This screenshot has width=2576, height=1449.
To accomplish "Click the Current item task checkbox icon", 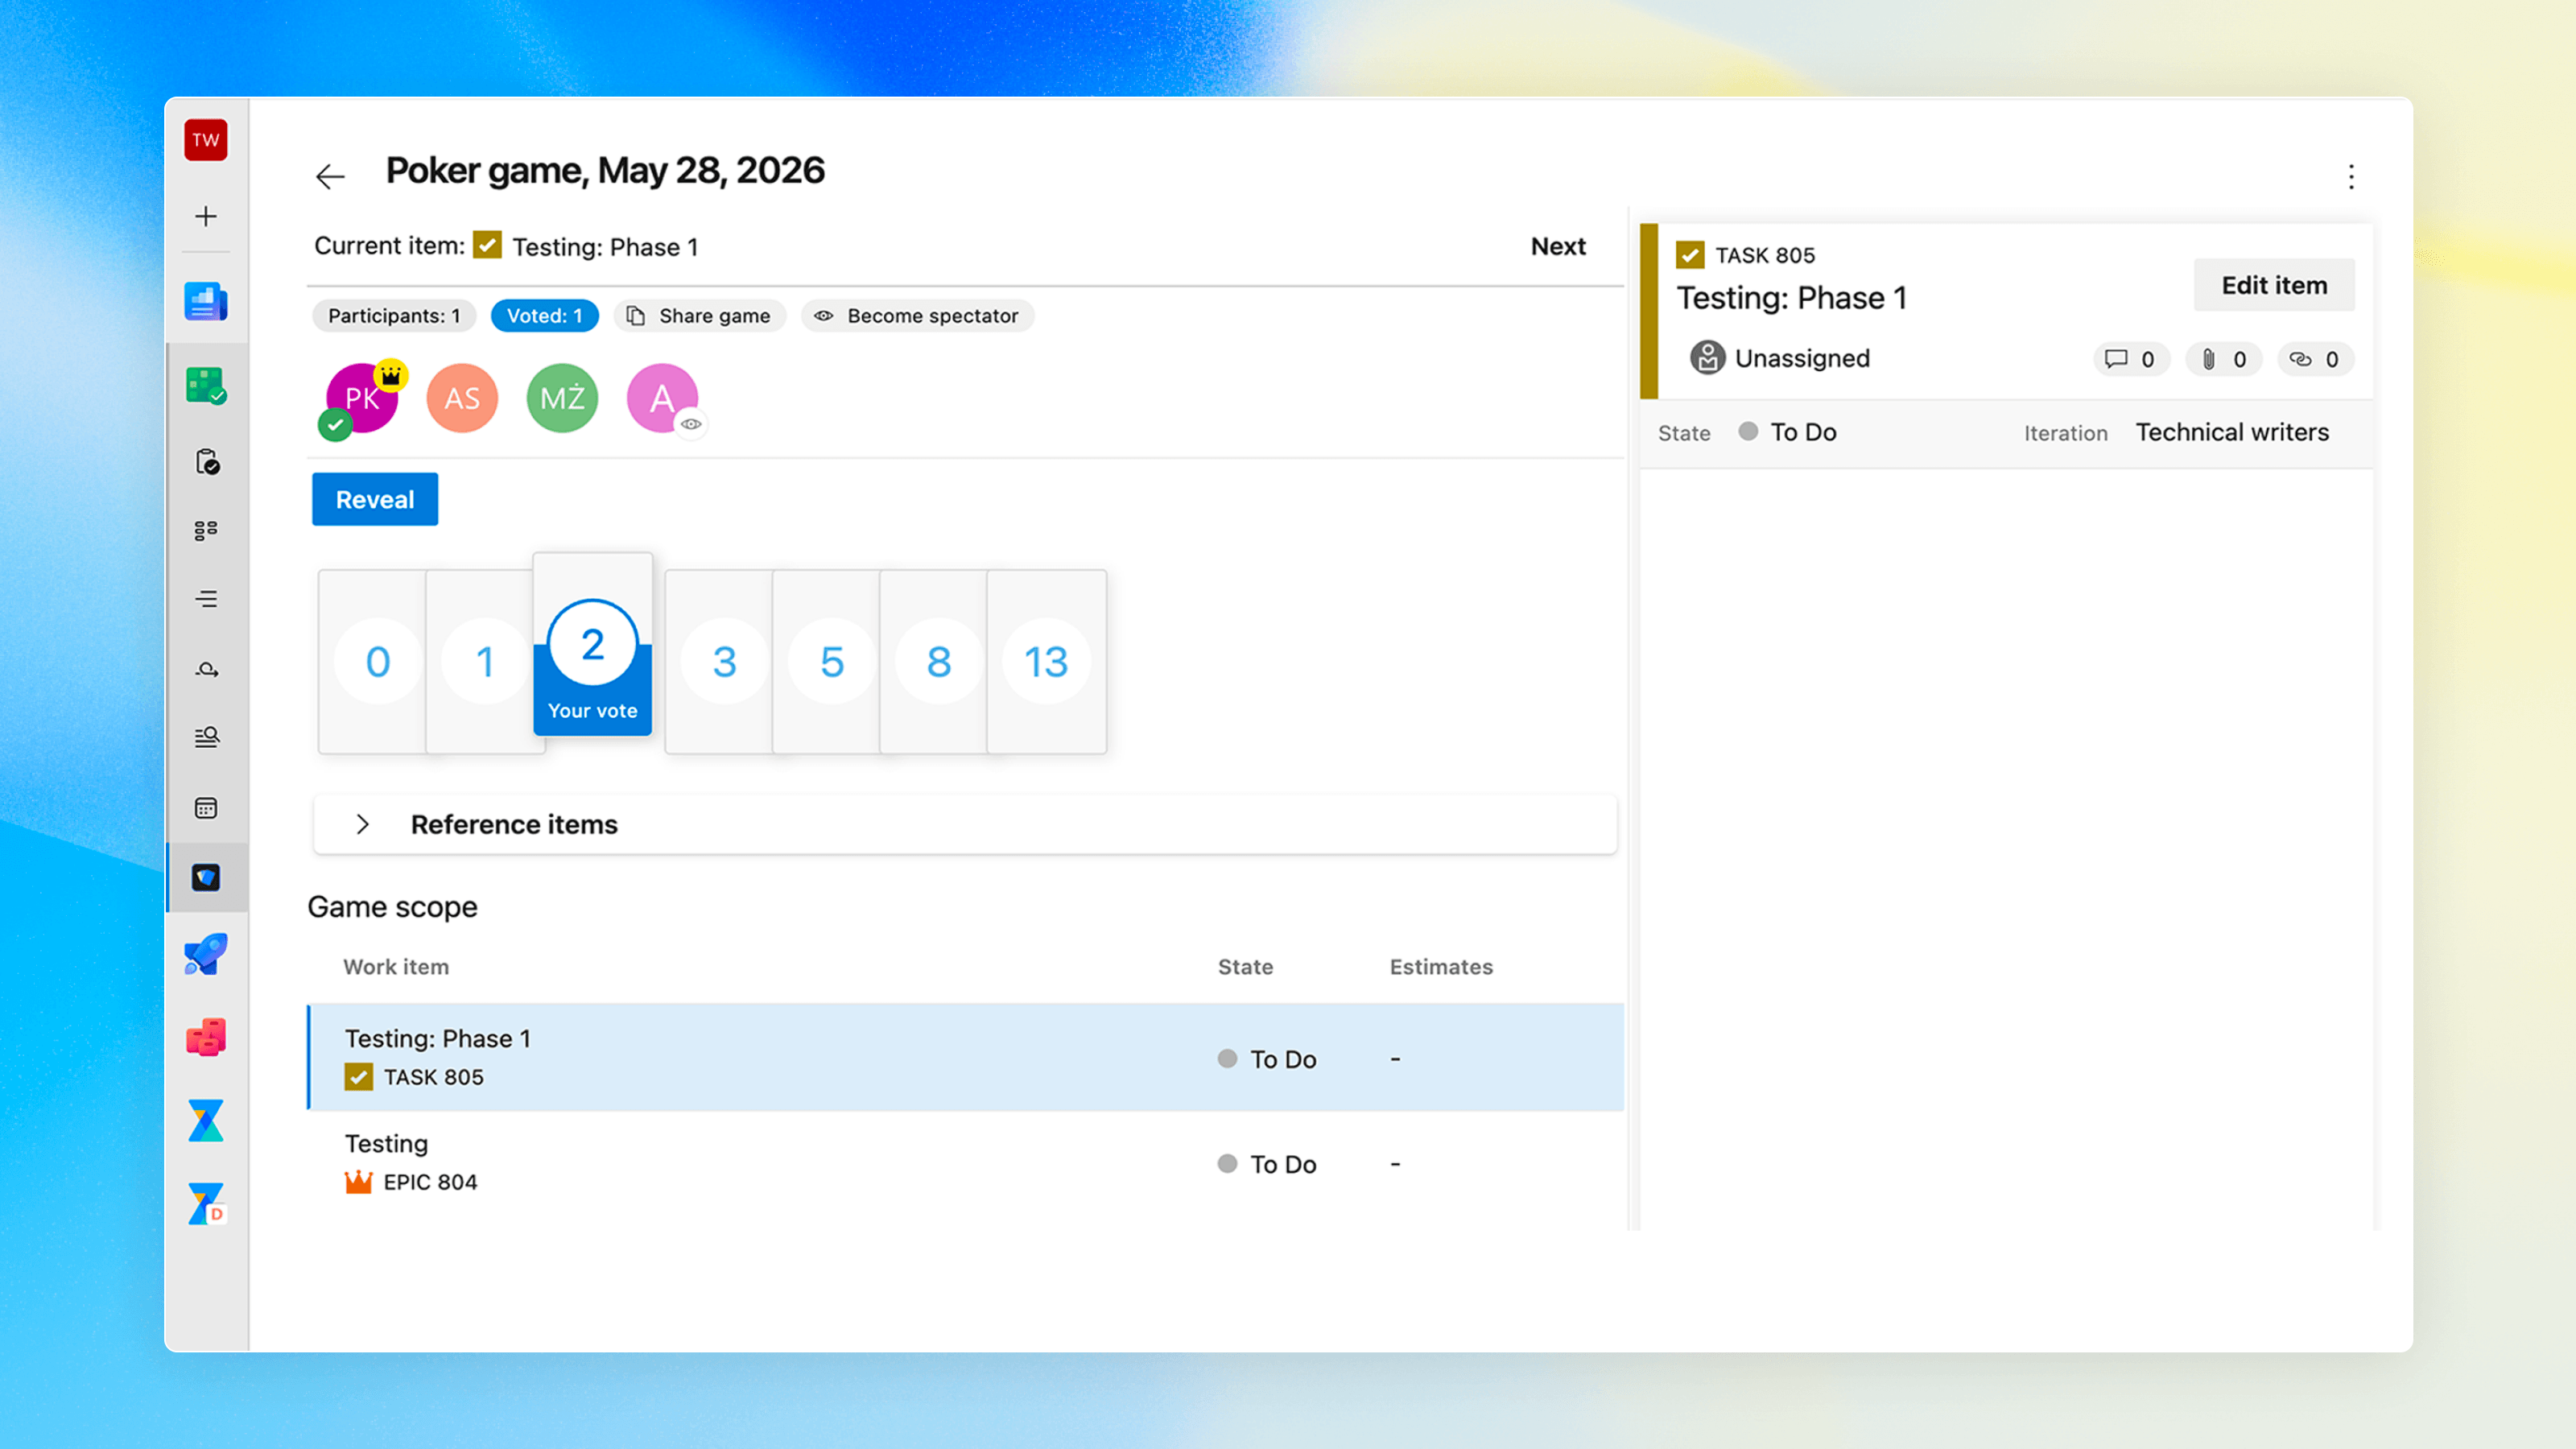I will click(487, 245).
